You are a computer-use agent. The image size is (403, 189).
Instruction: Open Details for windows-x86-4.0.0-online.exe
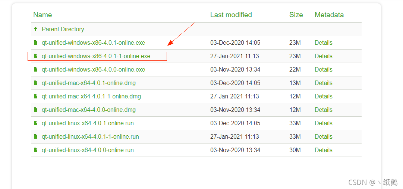[x=323, y=69]
